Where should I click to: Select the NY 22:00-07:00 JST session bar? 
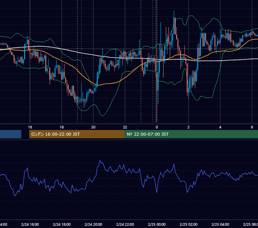click(x=191, y=134)
